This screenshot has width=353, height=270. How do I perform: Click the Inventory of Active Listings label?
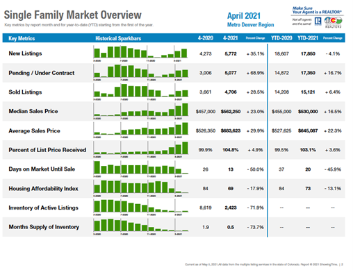point(43,208)
